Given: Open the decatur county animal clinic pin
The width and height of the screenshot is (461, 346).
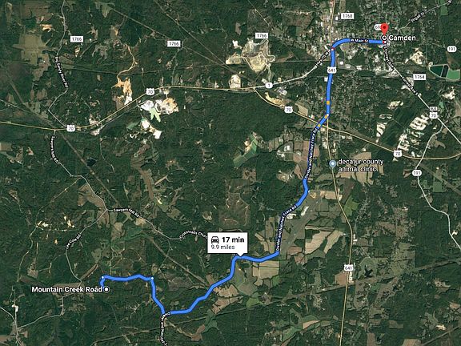Looking at the screenshot, I should [332, 163].
